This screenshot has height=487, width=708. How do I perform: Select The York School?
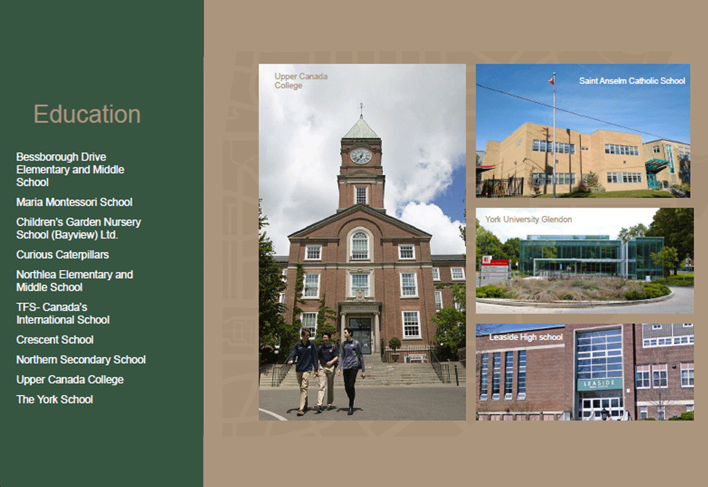pos(55,399)
